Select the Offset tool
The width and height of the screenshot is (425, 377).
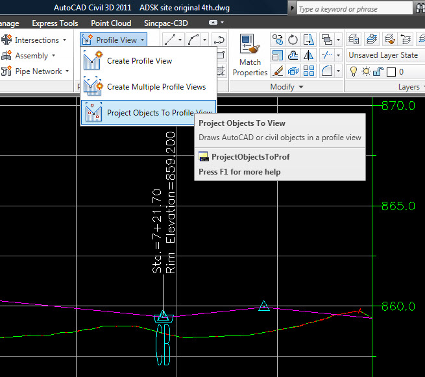[293, 56]
